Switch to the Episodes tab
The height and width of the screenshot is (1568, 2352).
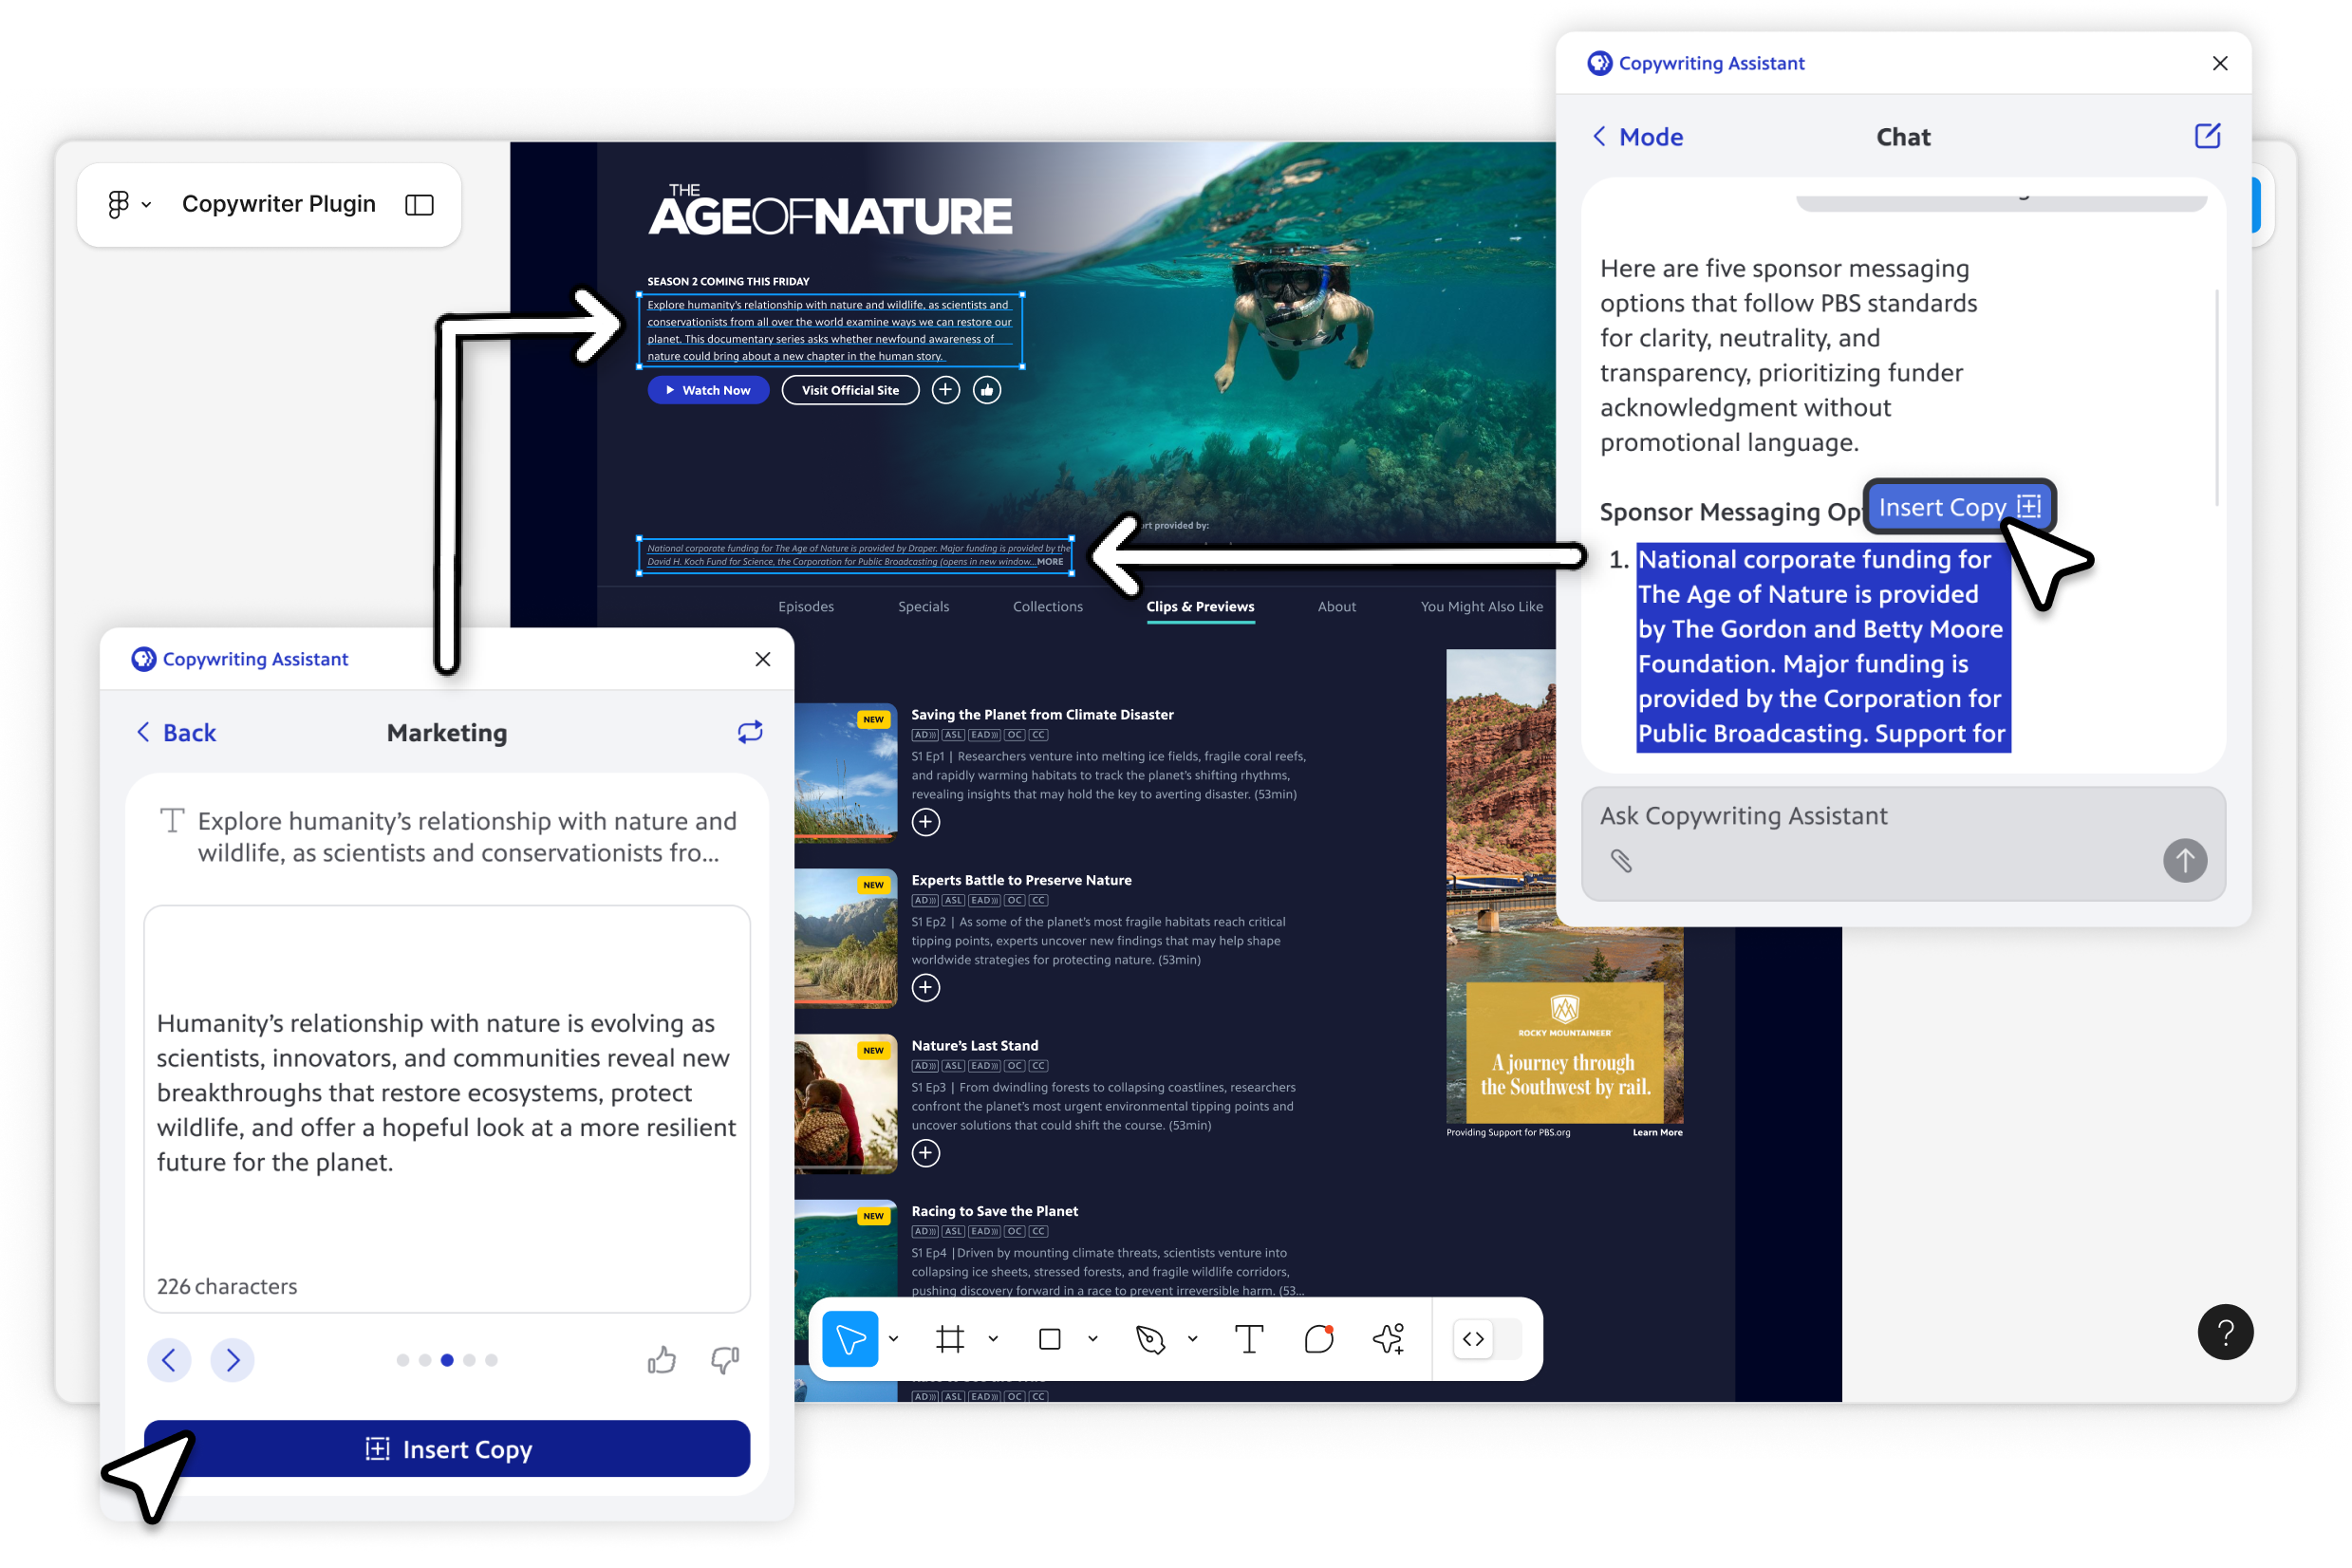pos(805,606)
